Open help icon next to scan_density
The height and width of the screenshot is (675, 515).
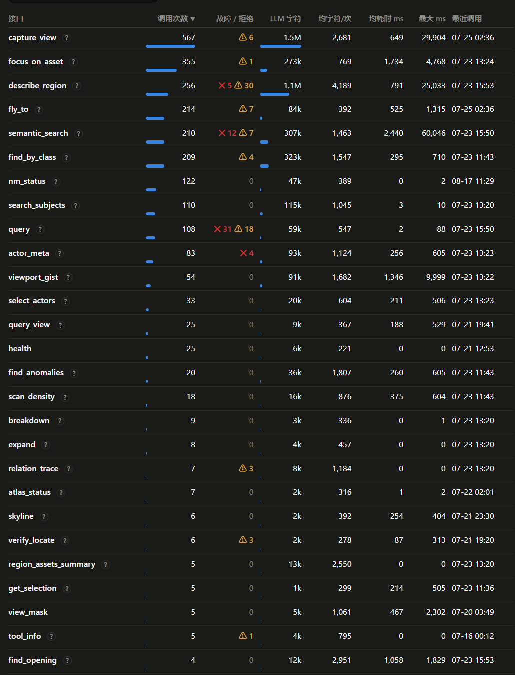coord(65,397)
